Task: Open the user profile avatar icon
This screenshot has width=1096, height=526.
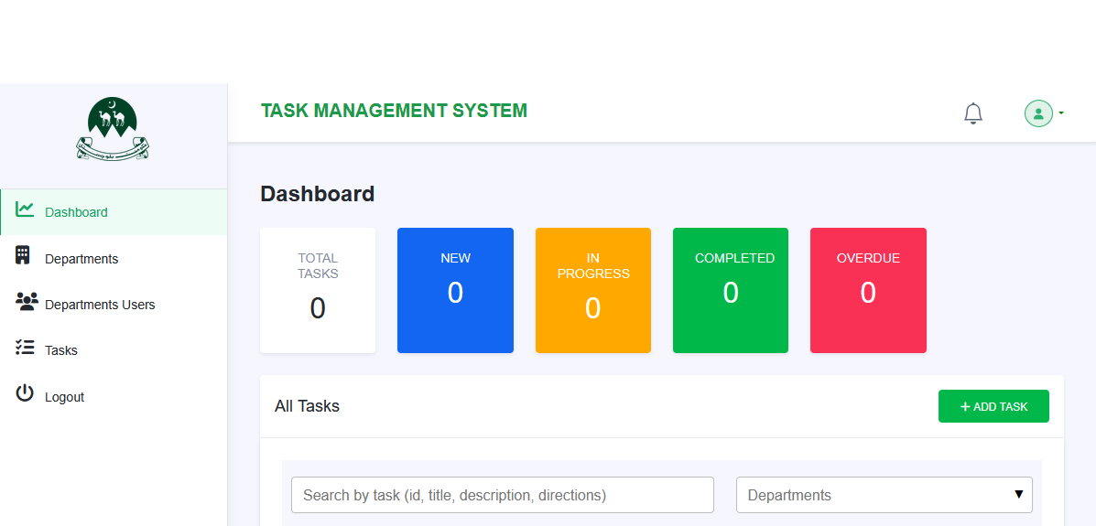Action: (1038, 113)
